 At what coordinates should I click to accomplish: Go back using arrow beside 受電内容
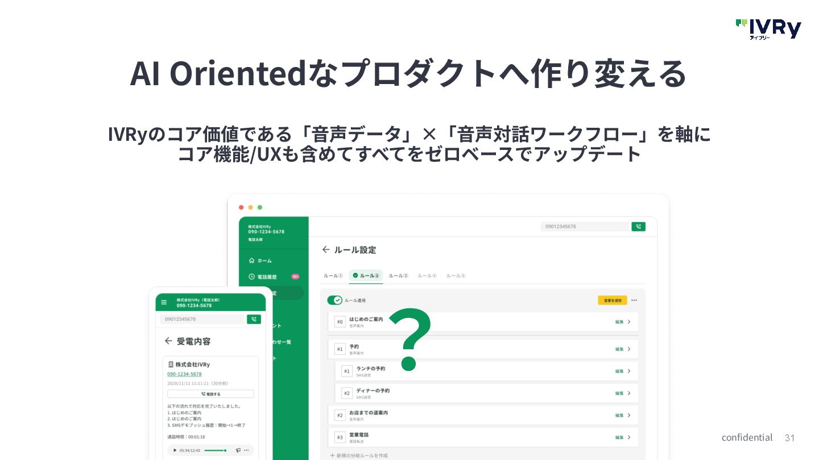click(168, 341)
